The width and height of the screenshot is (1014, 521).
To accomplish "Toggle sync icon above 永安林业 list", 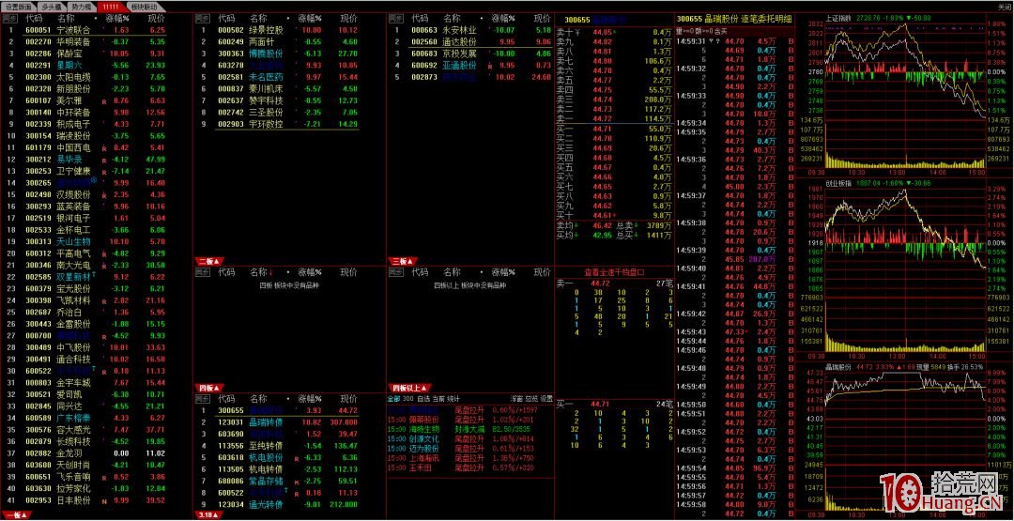I will (x=396, y=18).
